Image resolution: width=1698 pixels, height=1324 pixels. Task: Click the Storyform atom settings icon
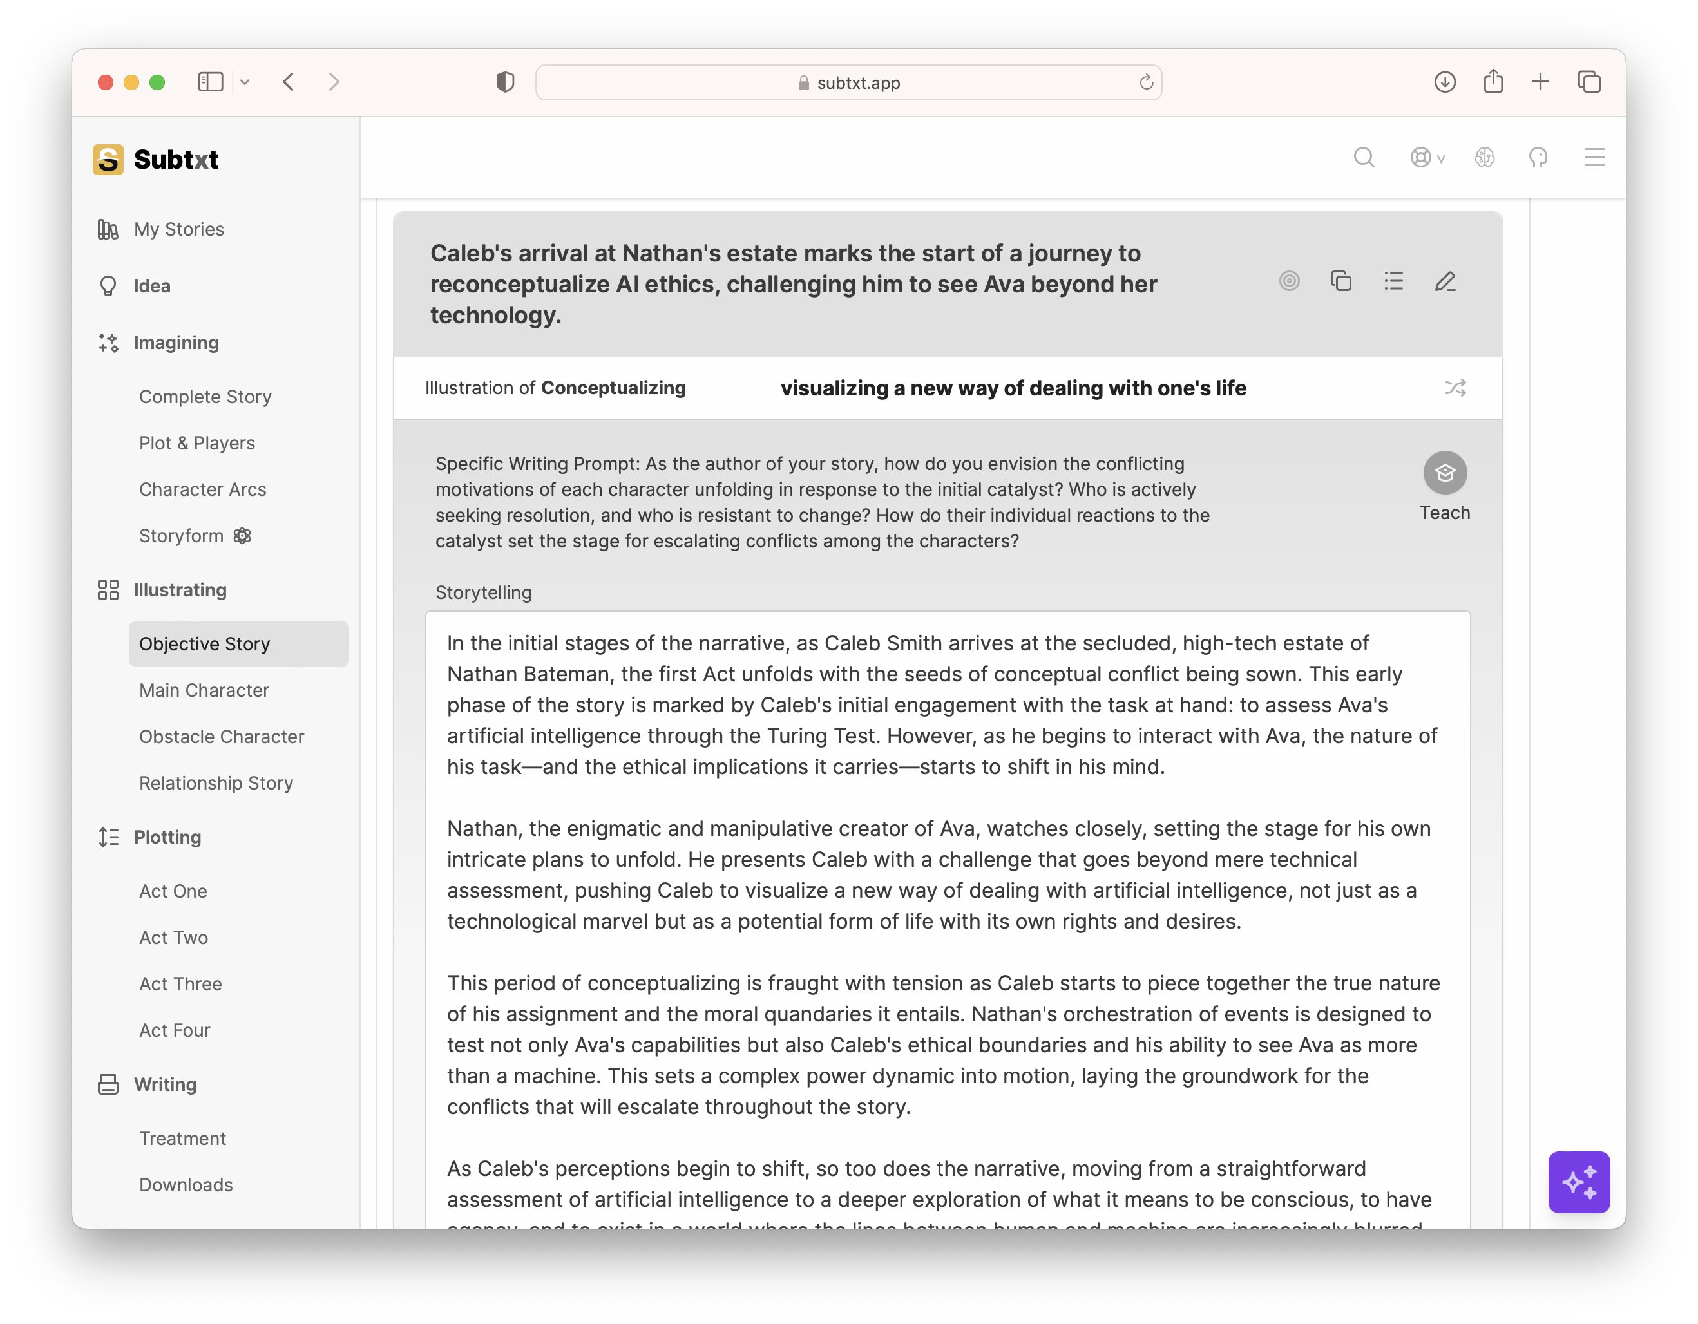tap(243, 536)
